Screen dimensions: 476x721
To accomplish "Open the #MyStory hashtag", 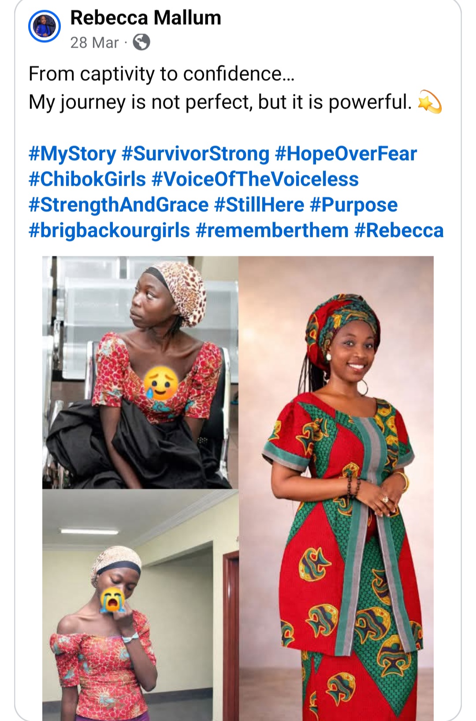I will tap(72, 154).
